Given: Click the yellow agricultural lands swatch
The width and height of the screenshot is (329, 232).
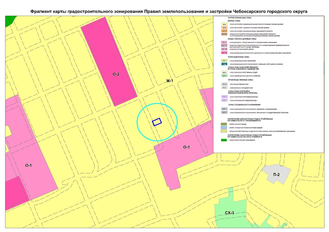Looking at the screenshot, I should (x=224, y=131).
